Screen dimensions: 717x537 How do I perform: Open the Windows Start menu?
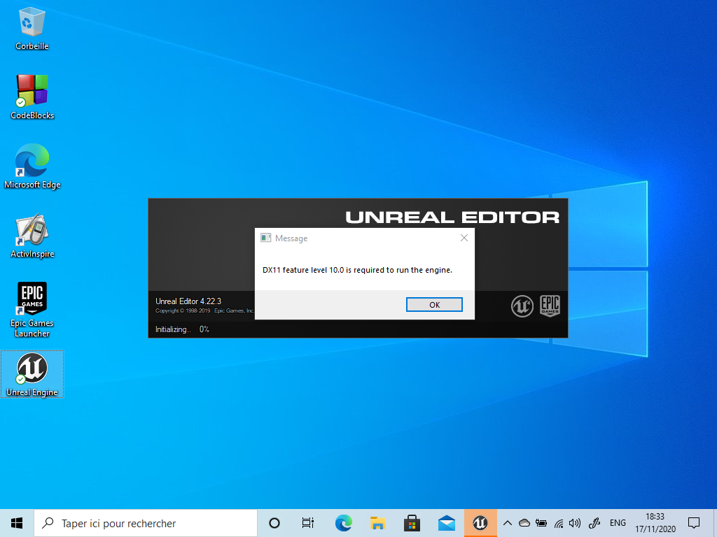pyautogui.click(x=17, y=523)
